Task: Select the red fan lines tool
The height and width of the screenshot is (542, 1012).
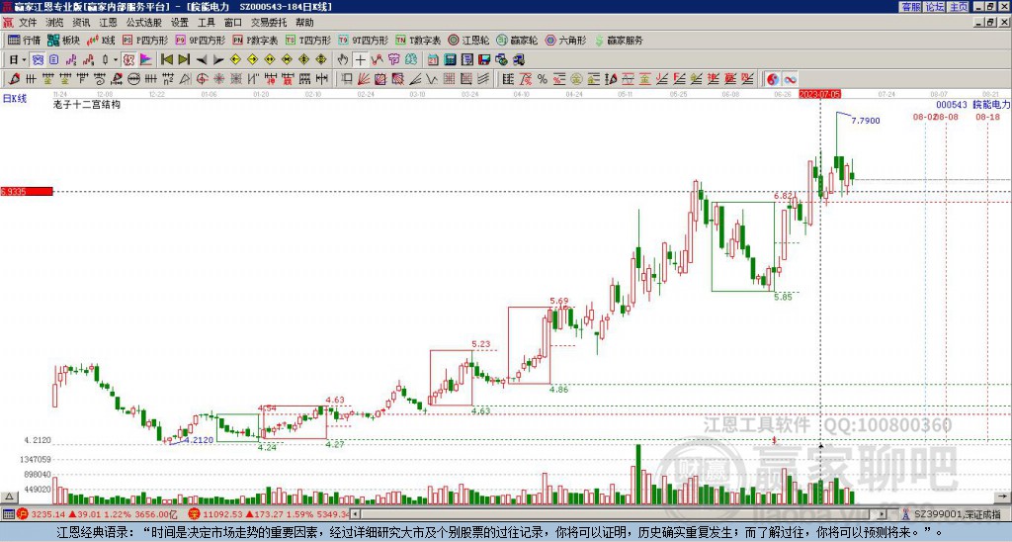Action: tap(364, 79)
